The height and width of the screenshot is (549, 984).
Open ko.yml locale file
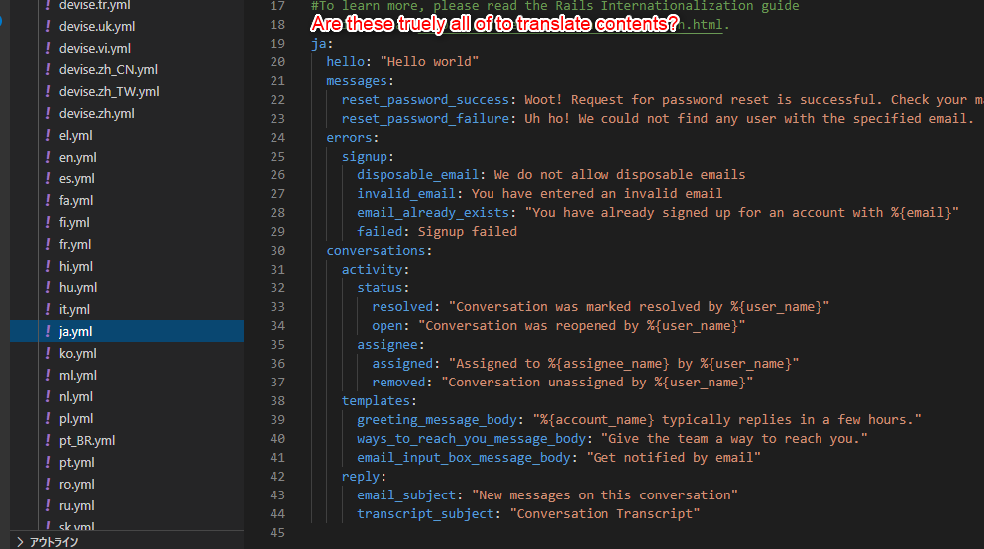click(78, 353)
